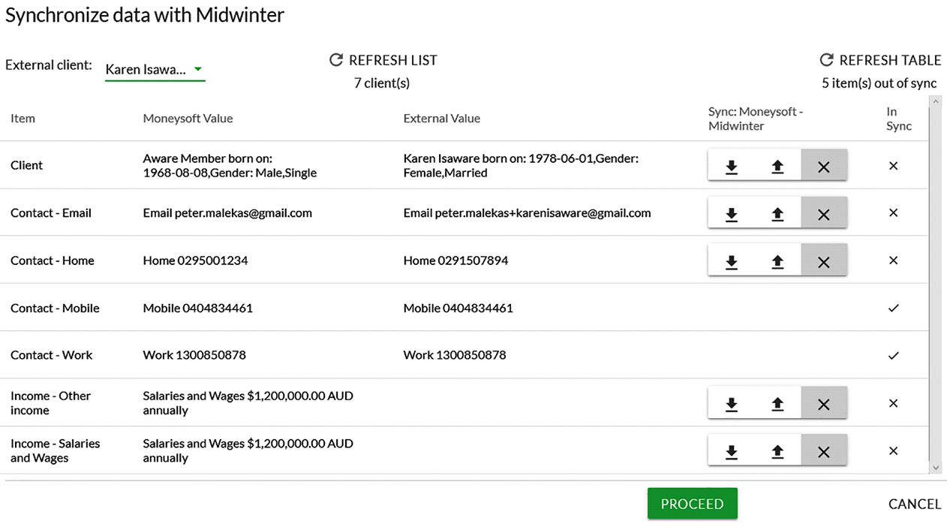Image resolution: width=947 pixels, height=527 pixels.
Task: Click download icon for Income - Salaries and Wages
Action: click(731, 451)
